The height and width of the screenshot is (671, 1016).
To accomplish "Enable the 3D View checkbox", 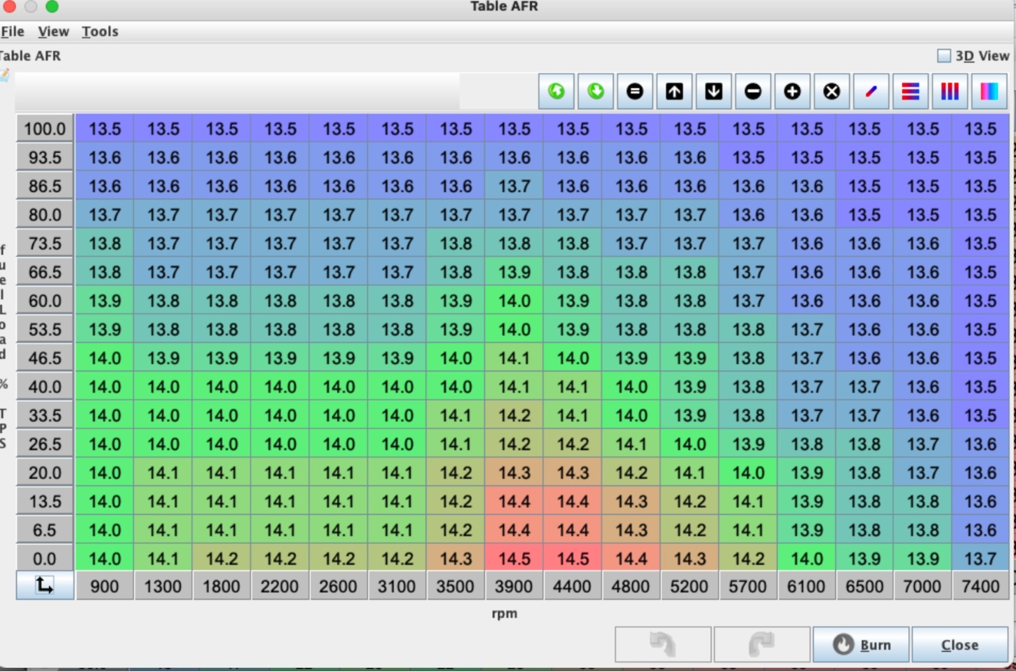I will click(944, 56).
